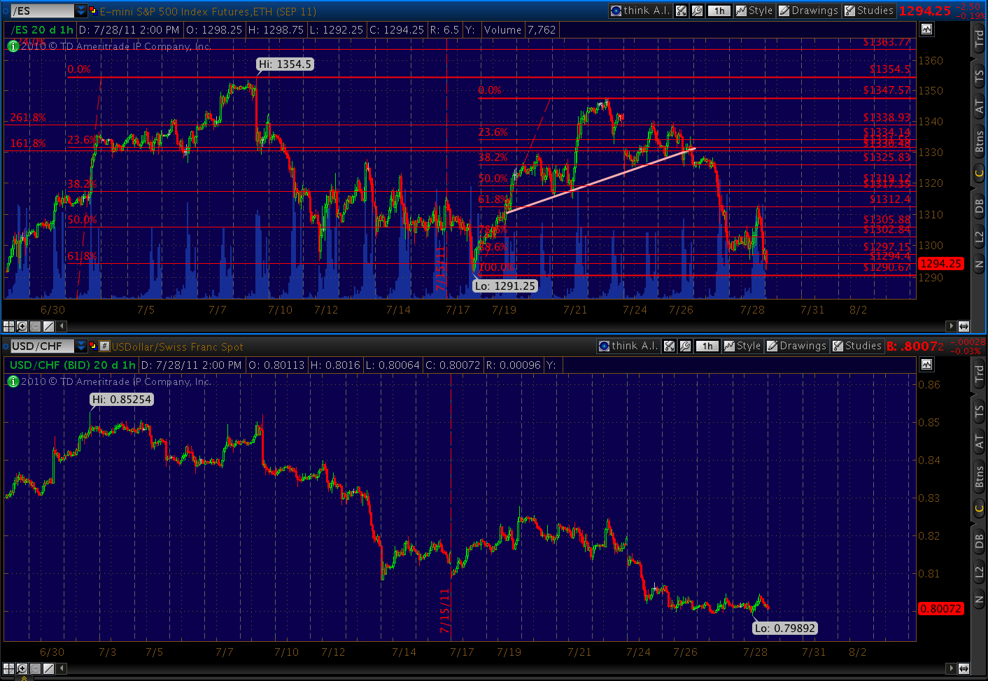This screenshot has height=681, width=988.
Task: Open Studies menu of the /ES chart
Action: tap(868, 10)
